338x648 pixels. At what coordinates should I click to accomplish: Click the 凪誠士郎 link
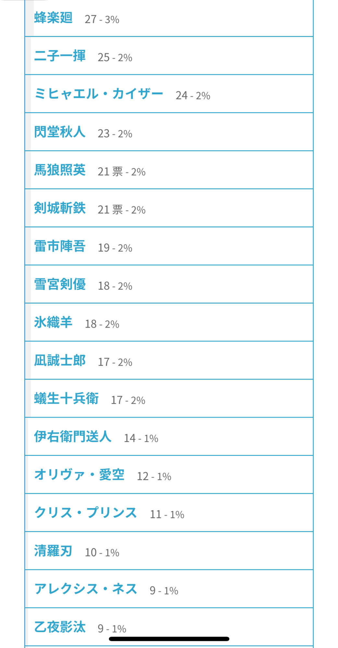coord(60,360)
